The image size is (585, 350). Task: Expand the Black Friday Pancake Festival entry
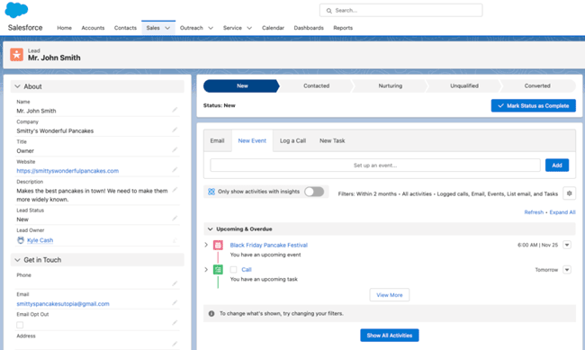(x=206, y=245)
